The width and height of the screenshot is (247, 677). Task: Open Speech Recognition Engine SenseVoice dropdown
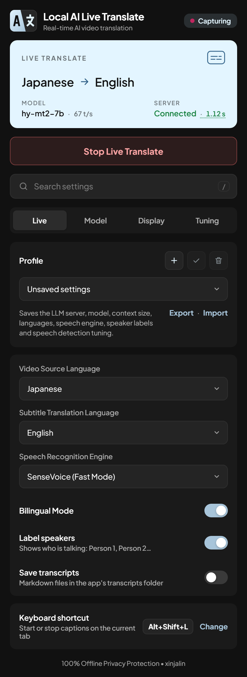point(124,476)
